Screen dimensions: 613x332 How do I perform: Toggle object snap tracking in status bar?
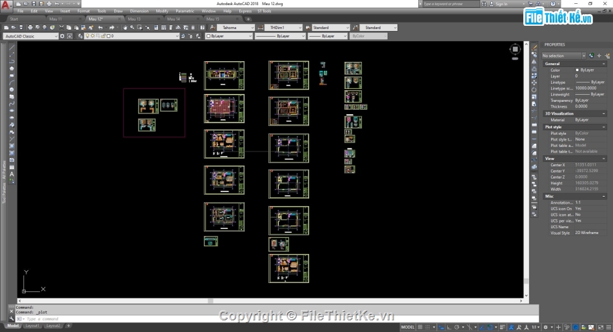483,327
